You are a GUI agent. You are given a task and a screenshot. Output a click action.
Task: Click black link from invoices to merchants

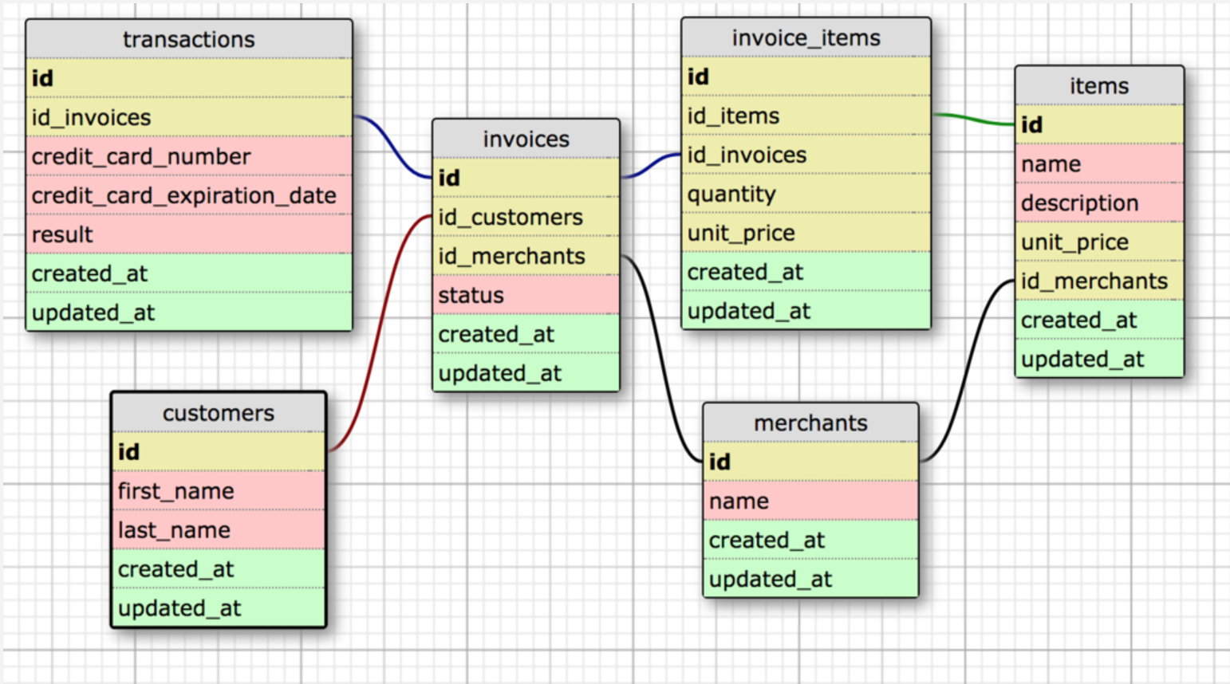point(661,359)
